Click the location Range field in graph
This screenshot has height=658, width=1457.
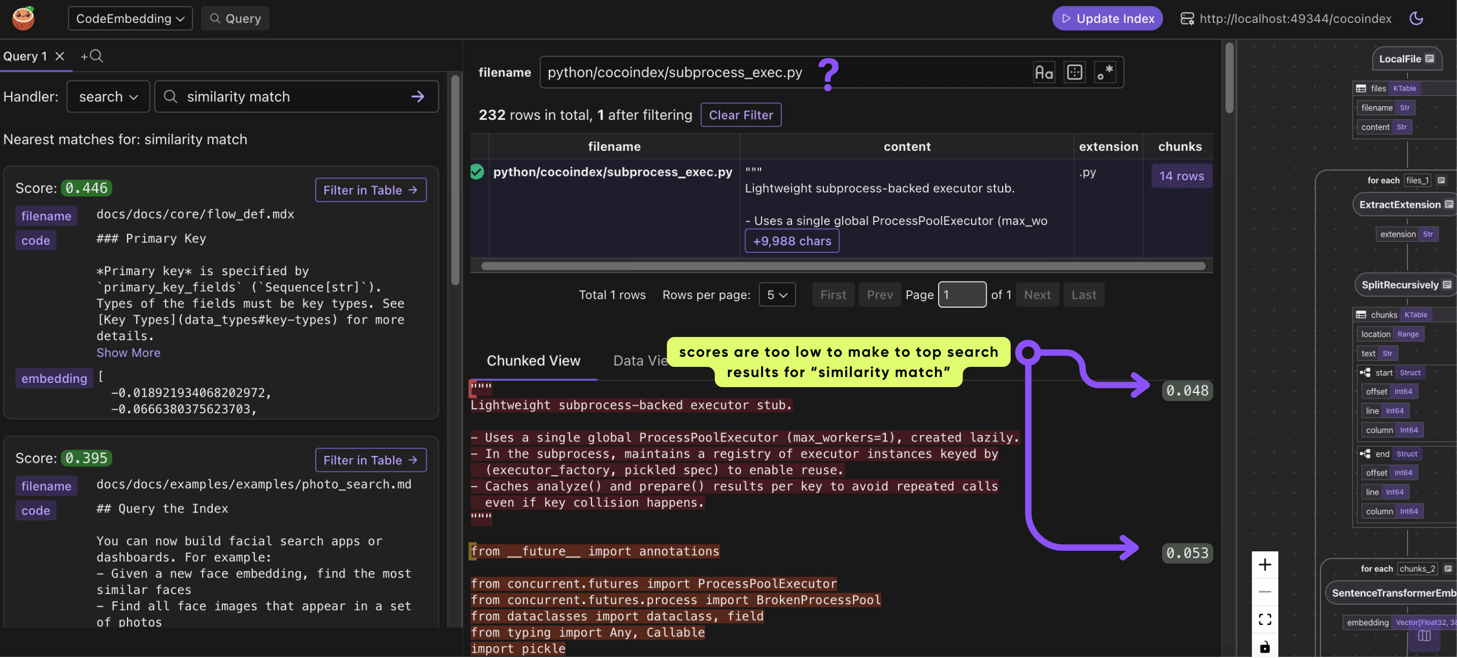(x=1390, y=334)
